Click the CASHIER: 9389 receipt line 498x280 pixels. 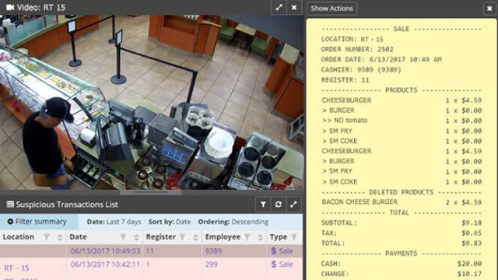361,70
